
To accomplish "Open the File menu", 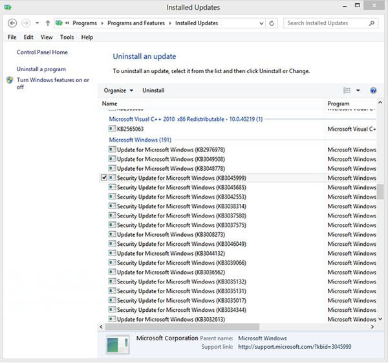I will pyautogui.click(x=12, y=37).
